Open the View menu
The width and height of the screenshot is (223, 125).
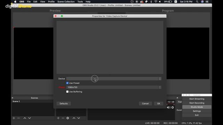pos(43,2)
